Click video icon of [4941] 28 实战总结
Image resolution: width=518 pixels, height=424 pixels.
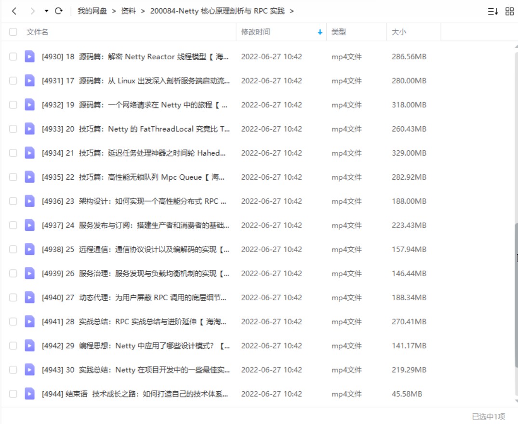pyautogui.click(x=30, y=322)
